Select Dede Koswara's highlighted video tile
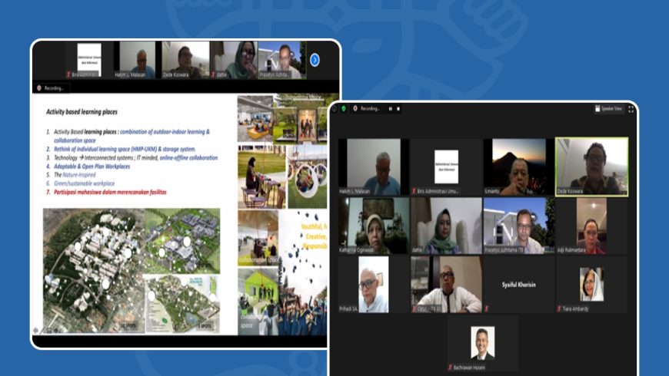Image resolution: width=669 pixels, height=376 pixels. coord(591,167)
